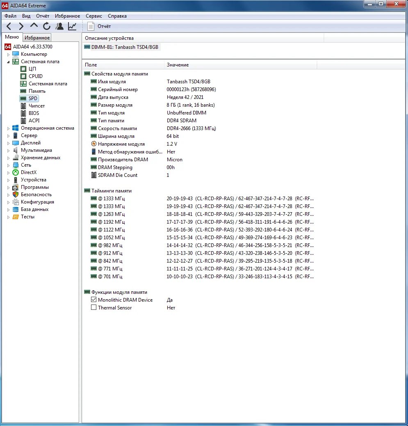Image resolution: width=408 pixels, height=426 pixels.
Task: Select the Производитель DRAM row
Action: coord(200,160)
